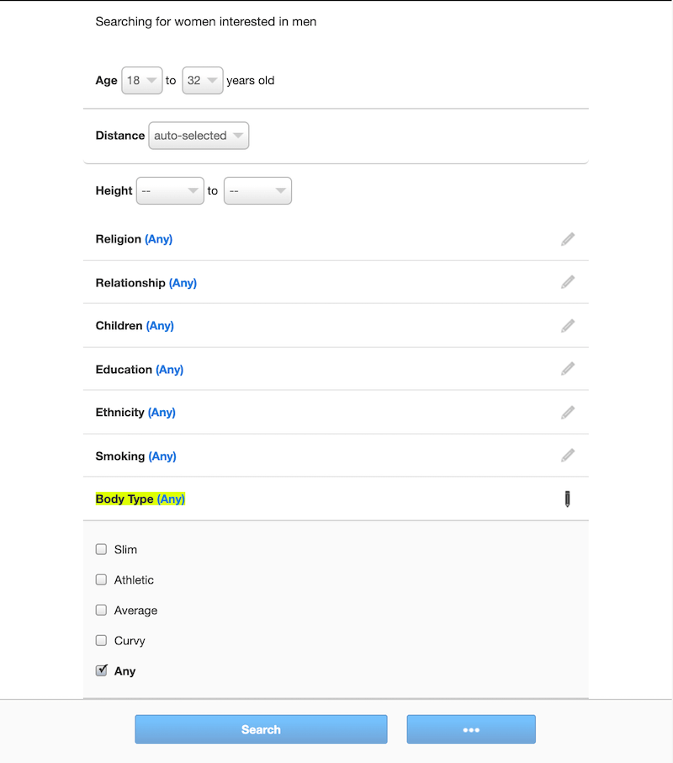
Task: Click the Relationship edit pencil icon
Action: coord(568,282)
